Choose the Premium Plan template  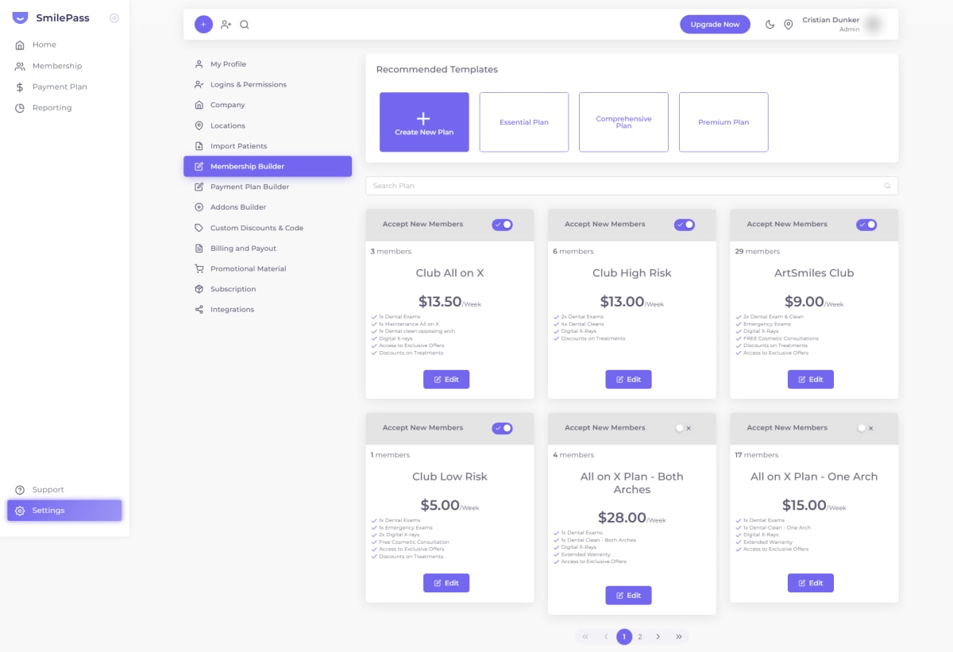click(723, 122)
